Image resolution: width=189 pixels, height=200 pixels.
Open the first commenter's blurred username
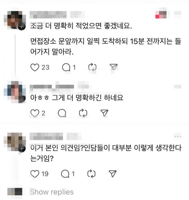point(48,15)
